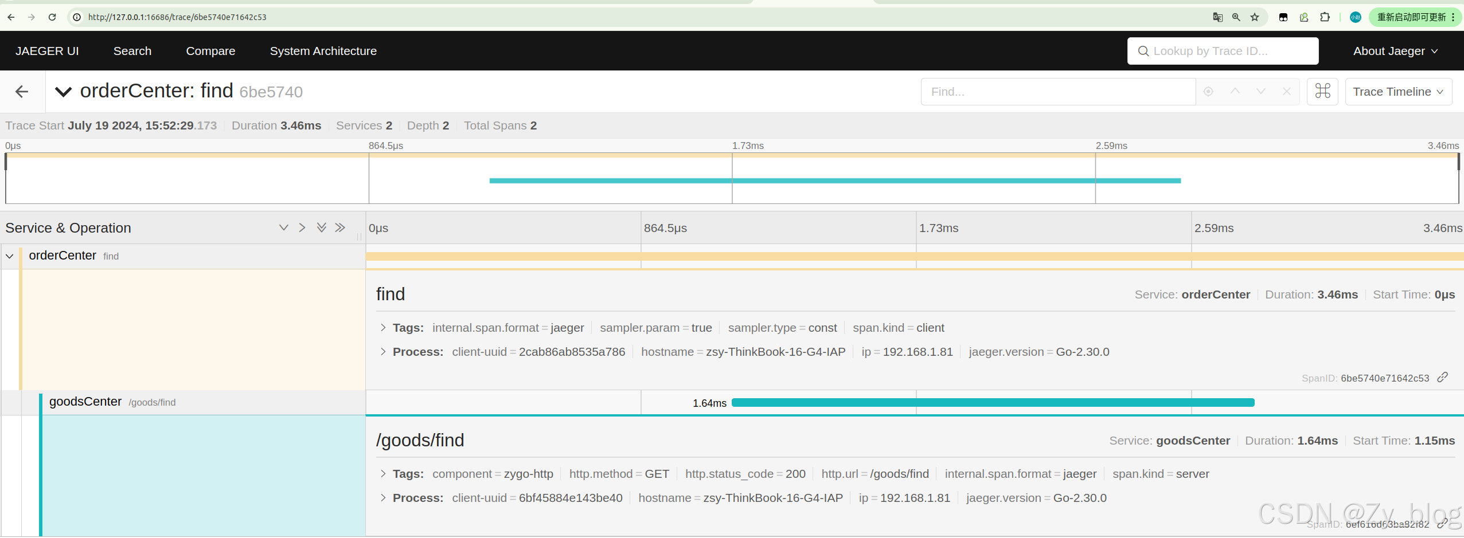The height and width of the screenshot is (538, 1464).
Task: Click the teal bar in trace minimap
Action: tap(835, 180)
